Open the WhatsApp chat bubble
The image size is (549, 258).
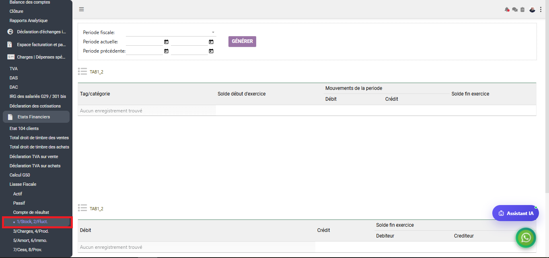coord(526,238)
